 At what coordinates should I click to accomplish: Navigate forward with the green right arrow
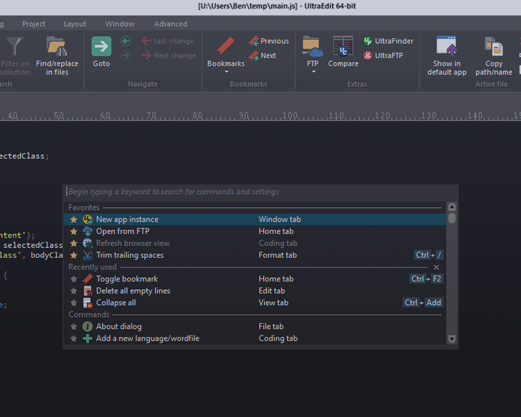pos(126,56)
